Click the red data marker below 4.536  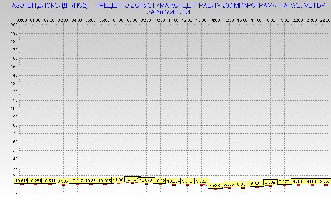(215, 189)
